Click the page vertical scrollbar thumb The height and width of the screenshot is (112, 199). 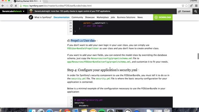coord(198,56)
